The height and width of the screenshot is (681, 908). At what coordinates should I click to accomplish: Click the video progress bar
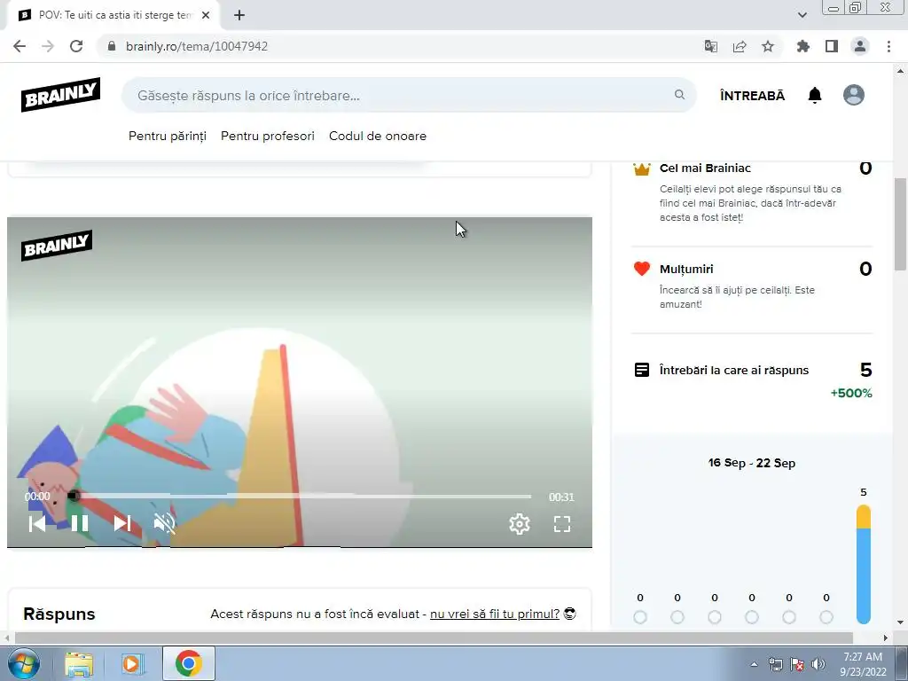(301, 497)
